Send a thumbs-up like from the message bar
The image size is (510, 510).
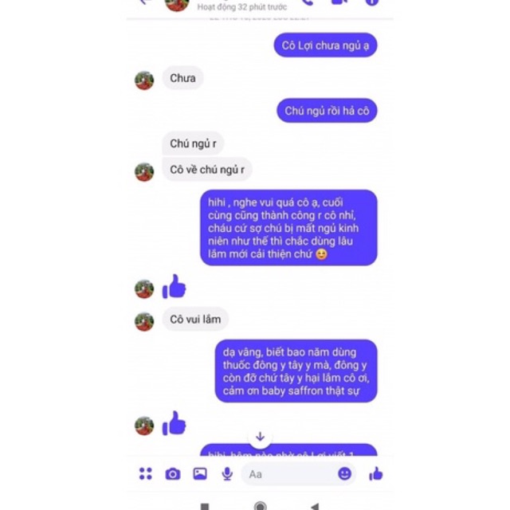[x=375, y=473]
